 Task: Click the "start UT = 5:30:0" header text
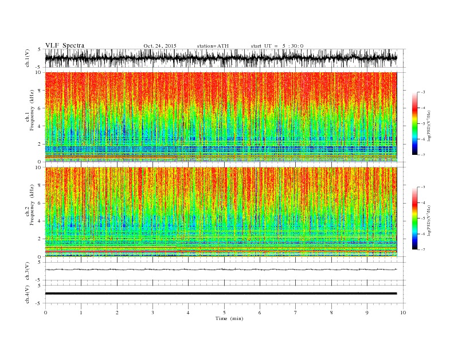[277, 46]
